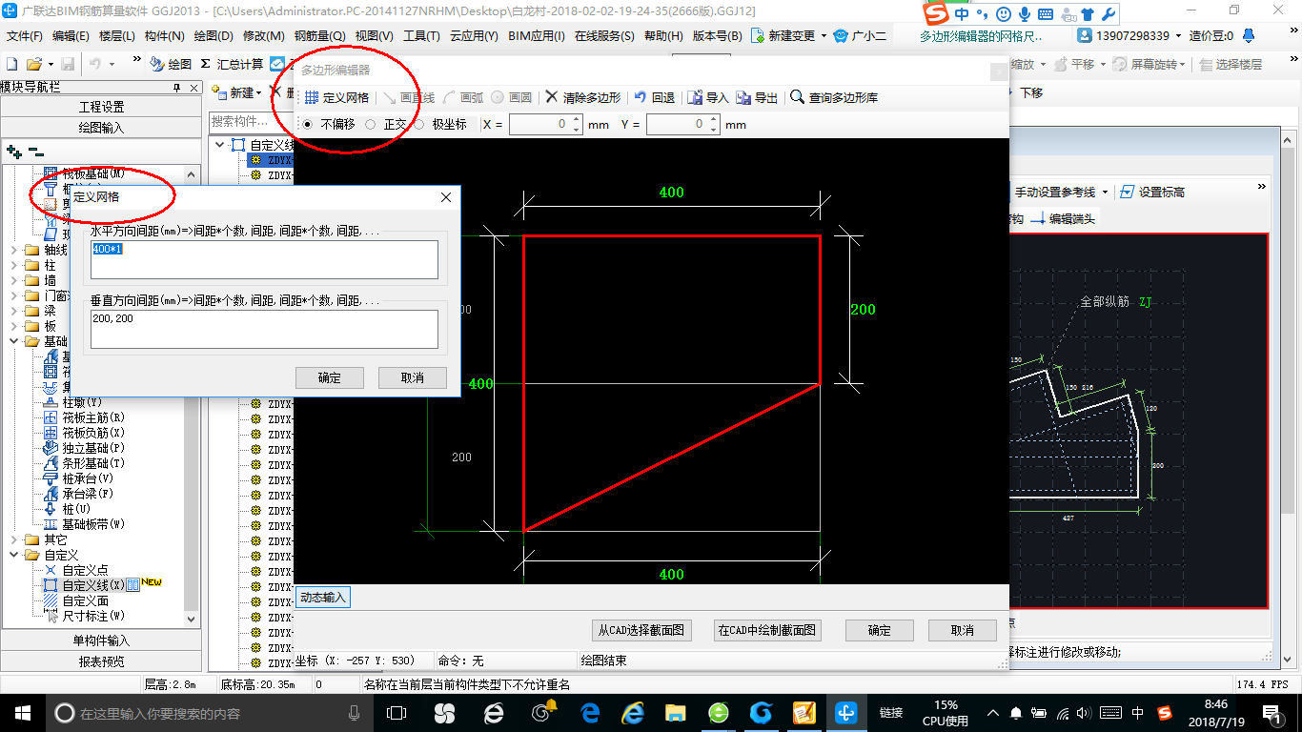The height and width of the screenshot is (732, 1302).
Task: Select 桩承台(V) in the tree
Action: point(88,478)
